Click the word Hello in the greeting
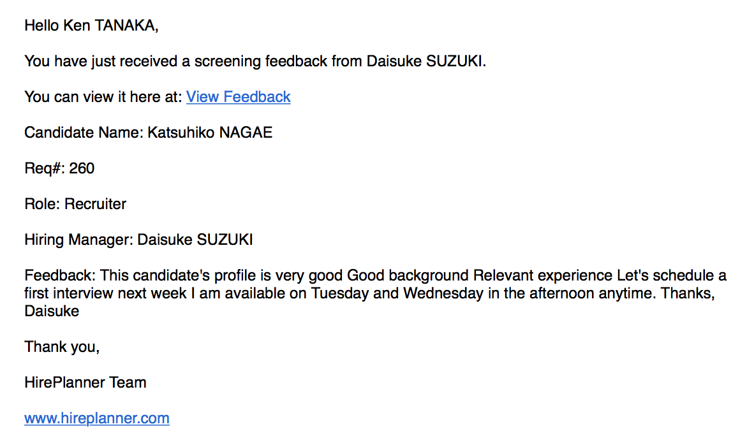Screen dimensions: 754x445 [41, 26]
